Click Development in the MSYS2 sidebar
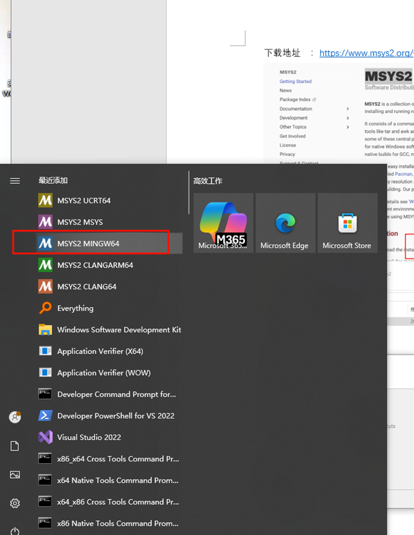Screen dimensions: 414x535 click(x=293, y=118)
